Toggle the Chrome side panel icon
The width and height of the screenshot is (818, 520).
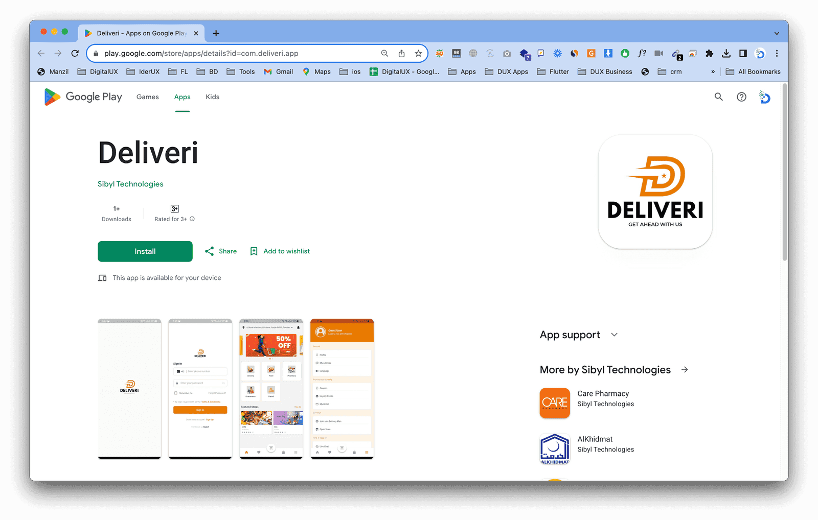coord(743,53)
